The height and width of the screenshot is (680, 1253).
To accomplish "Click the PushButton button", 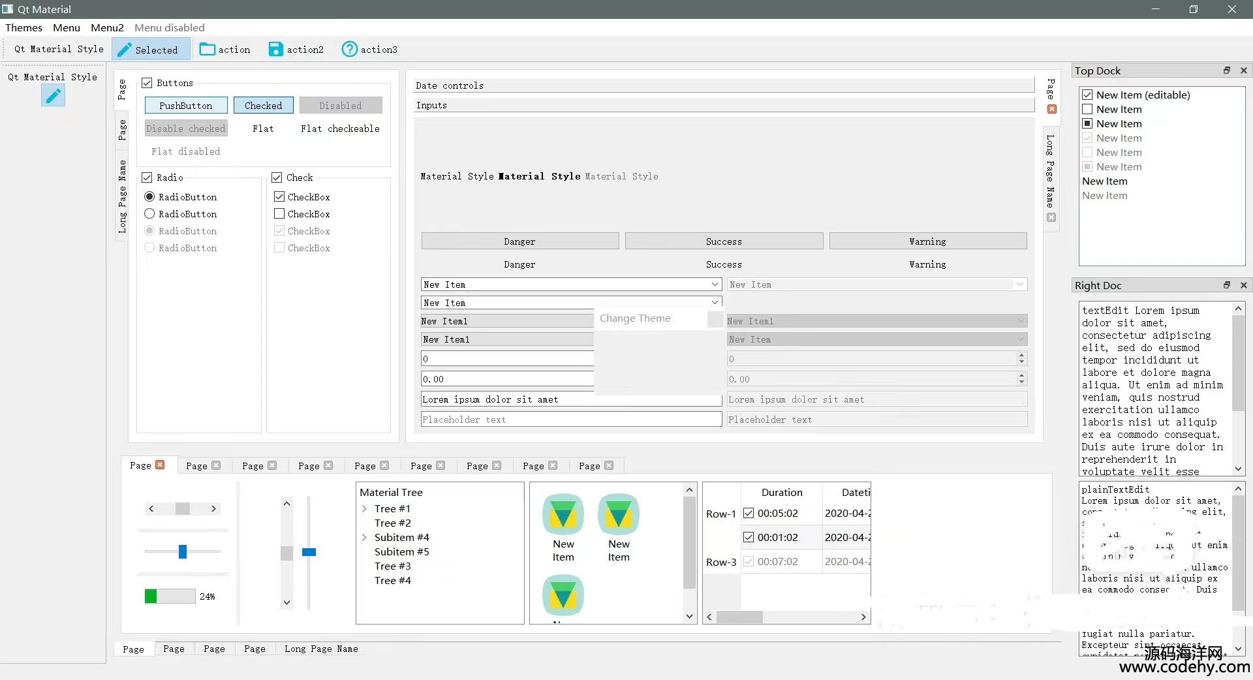I will click(x=186, y=105).
